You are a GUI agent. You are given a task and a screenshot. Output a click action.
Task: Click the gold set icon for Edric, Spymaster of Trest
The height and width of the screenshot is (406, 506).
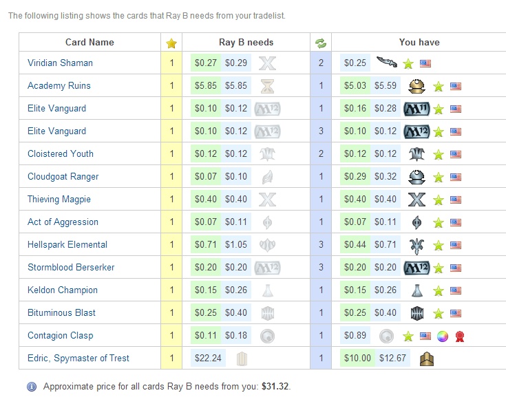pos(427,359)
